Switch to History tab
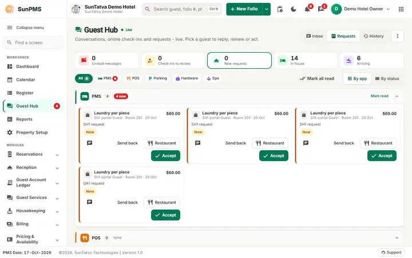 point(374,36)
